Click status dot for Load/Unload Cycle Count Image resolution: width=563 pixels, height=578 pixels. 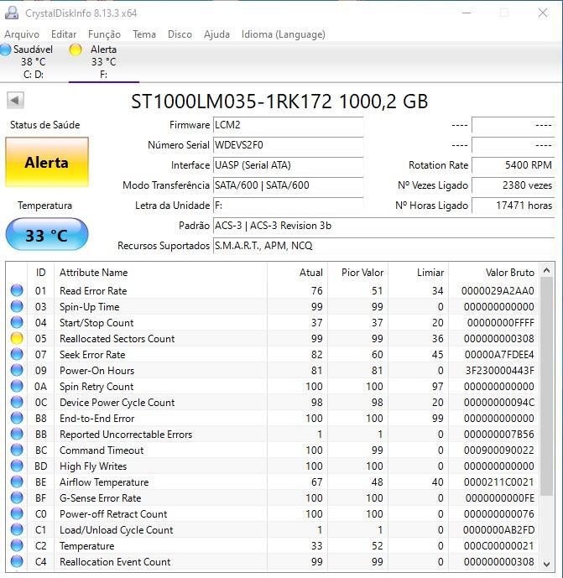17,529
